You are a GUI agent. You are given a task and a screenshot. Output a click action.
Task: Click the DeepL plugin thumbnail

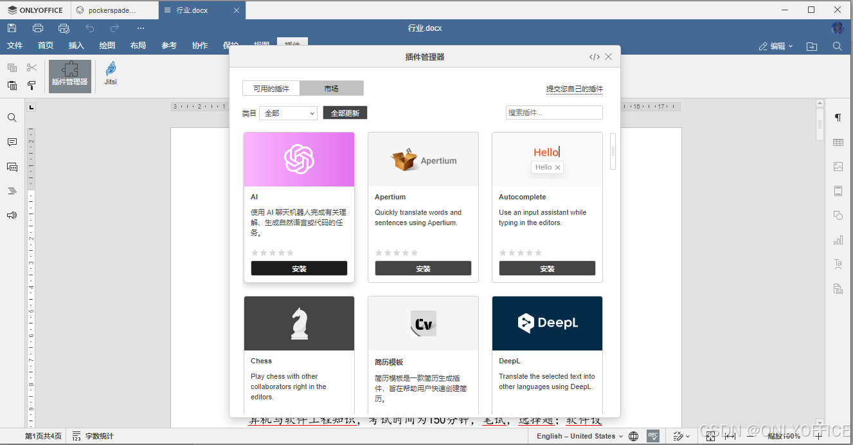[547, 323]
